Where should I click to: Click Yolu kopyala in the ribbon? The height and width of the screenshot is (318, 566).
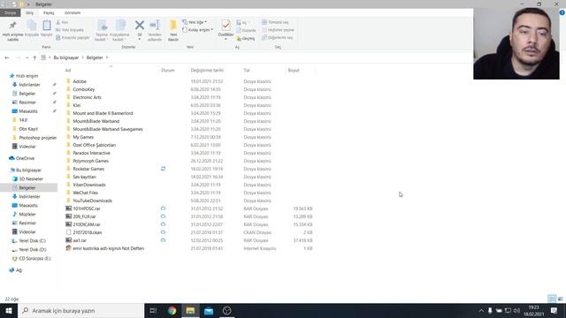tap(70, 30)
